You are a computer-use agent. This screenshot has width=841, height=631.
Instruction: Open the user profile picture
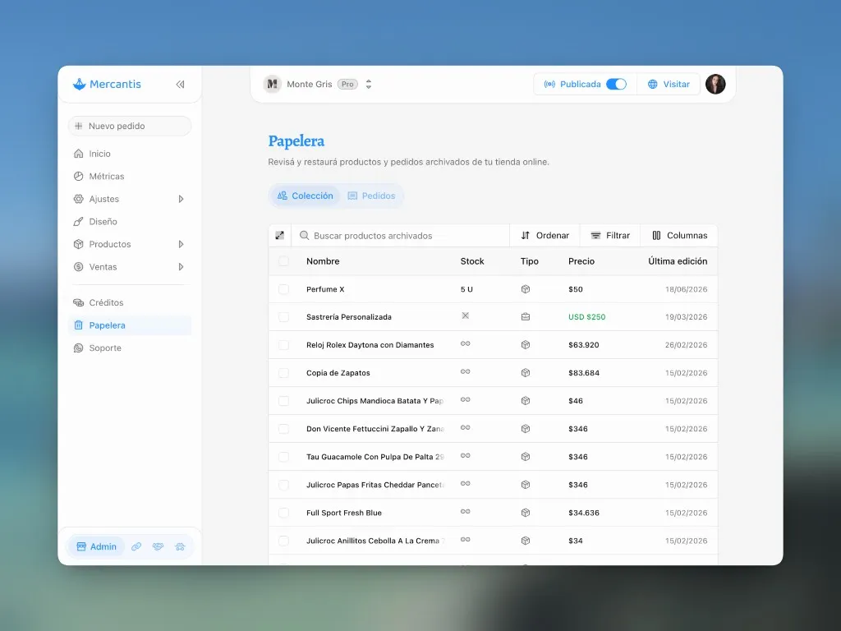pos(715,85)
